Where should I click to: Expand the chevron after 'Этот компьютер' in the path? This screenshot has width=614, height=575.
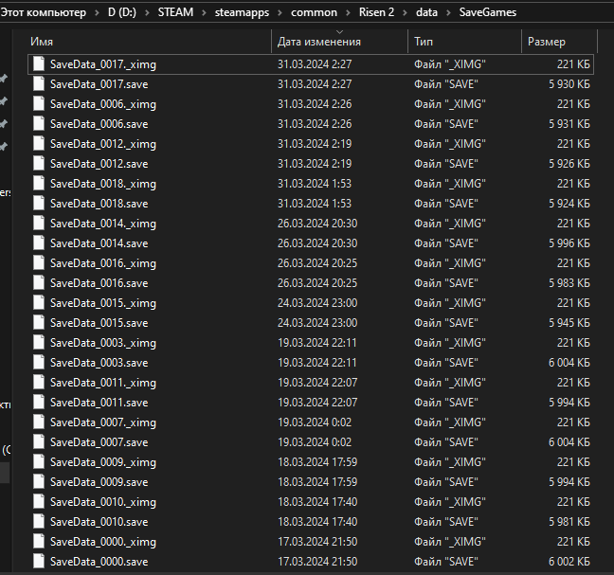[x=97, y=13]
